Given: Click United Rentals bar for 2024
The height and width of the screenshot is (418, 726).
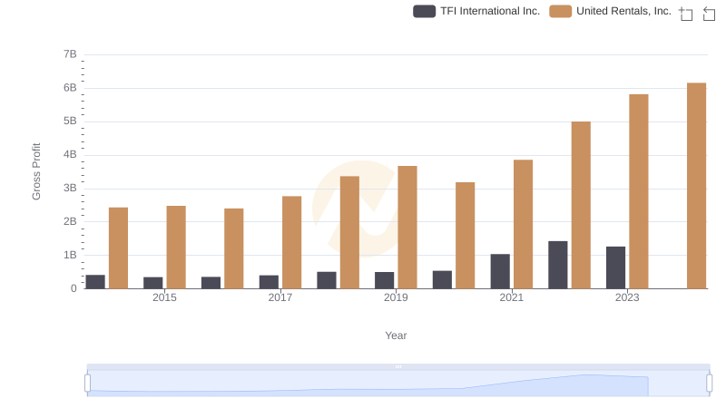Looking at the screenshot, I should 696,186.
